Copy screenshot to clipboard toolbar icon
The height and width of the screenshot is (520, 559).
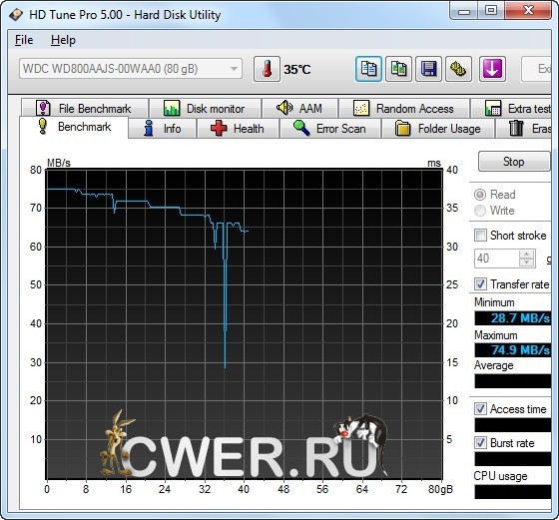coord(398,69)
